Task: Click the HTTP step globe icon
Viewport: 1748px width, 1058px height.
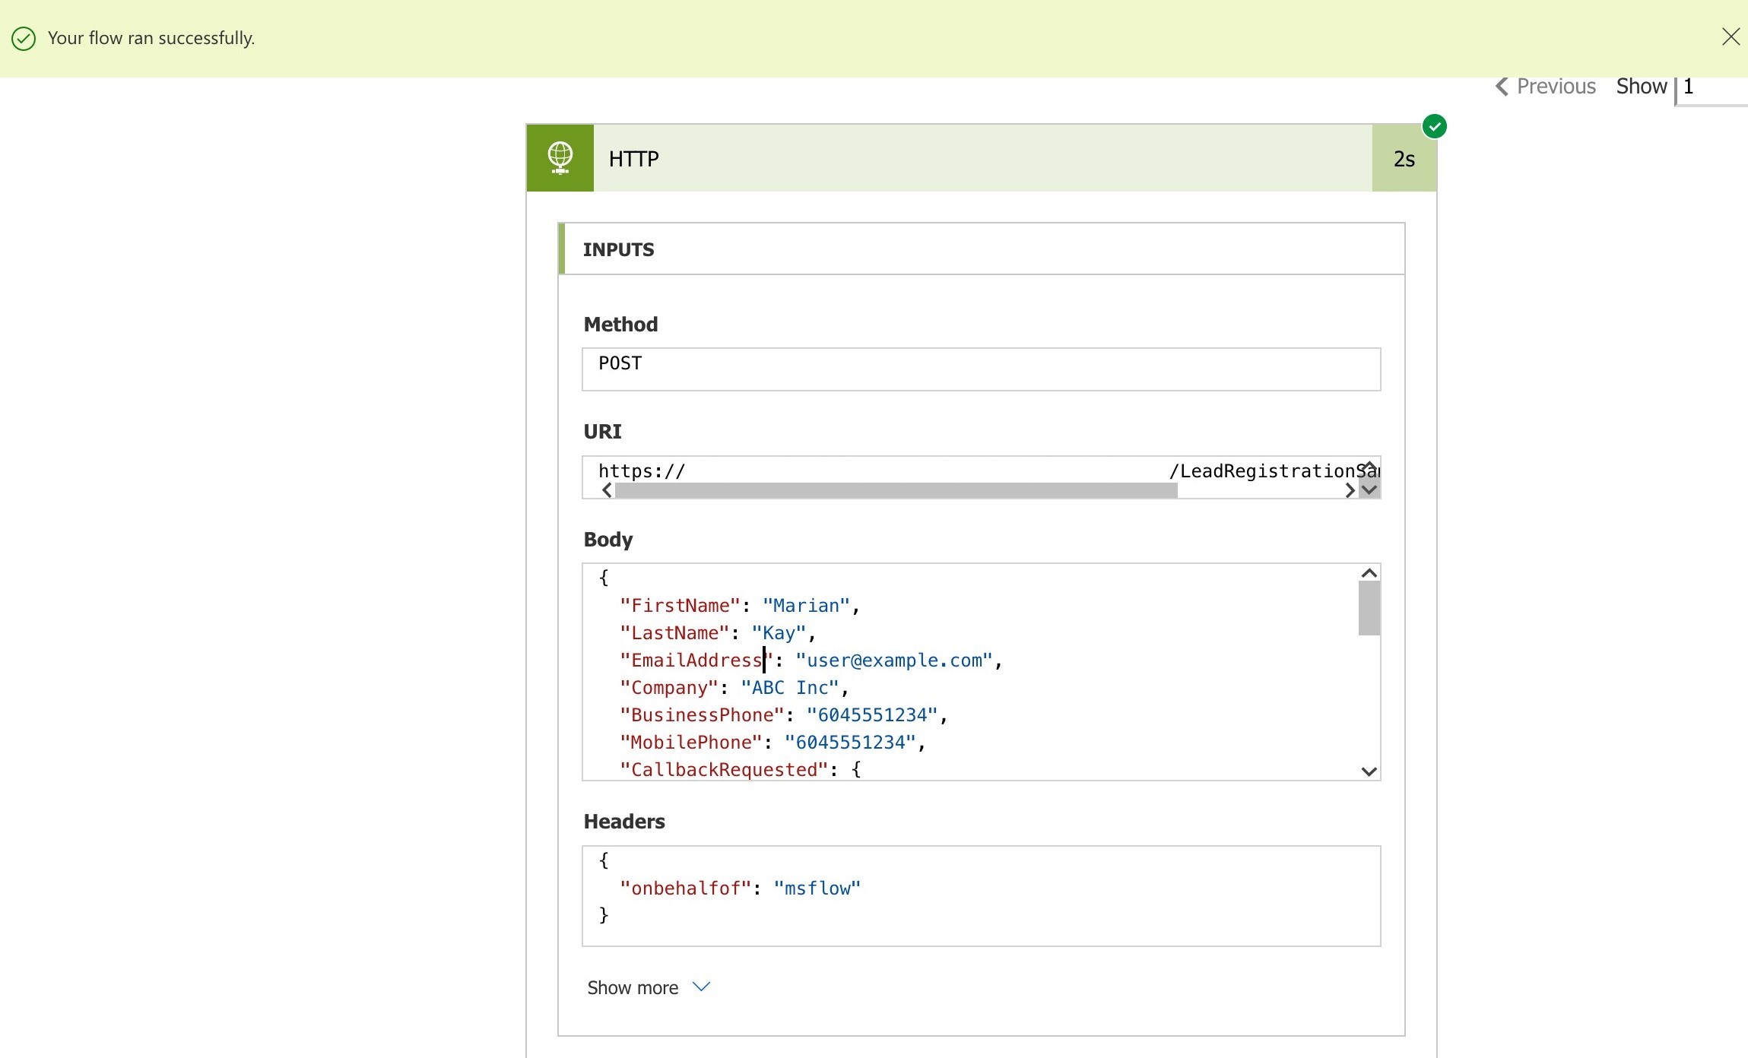Action: pyautogui.click(x=560, y=157)
